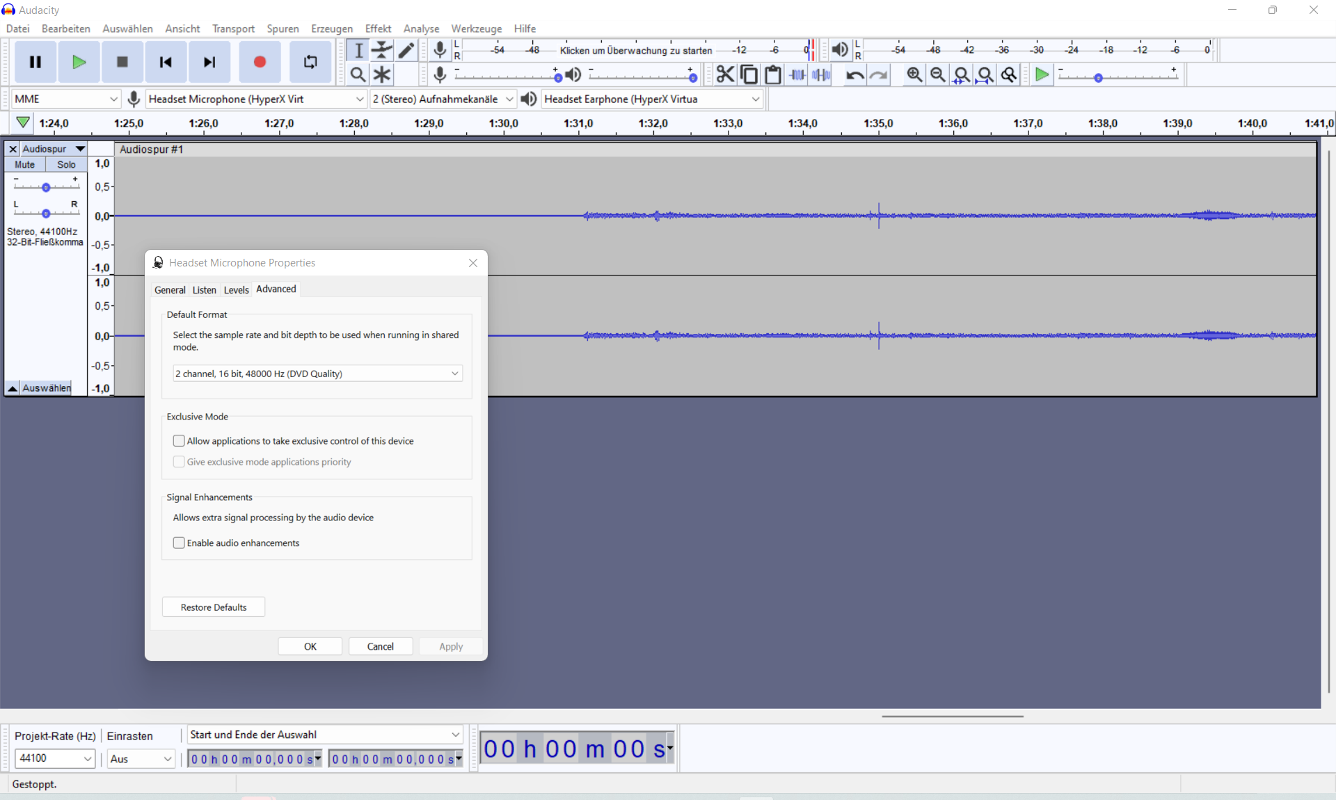The image size is (1336, 800).
Task: Switch to the Levels tab
Action: tap(236, 289)
